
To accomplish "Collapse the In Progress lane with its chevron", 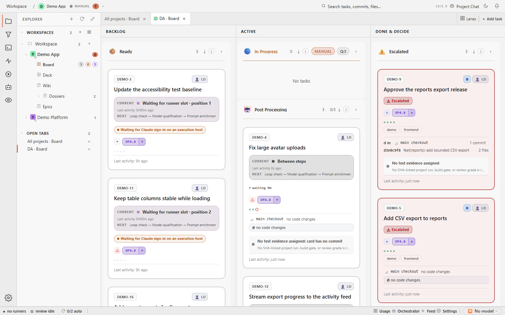I will (356, 51).
